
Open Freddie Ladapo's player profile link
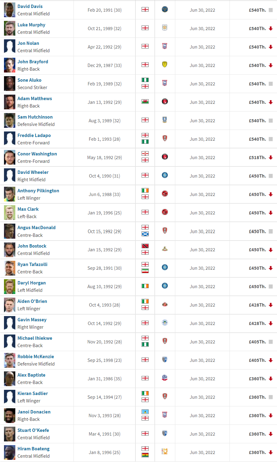(x=34, y=135)
